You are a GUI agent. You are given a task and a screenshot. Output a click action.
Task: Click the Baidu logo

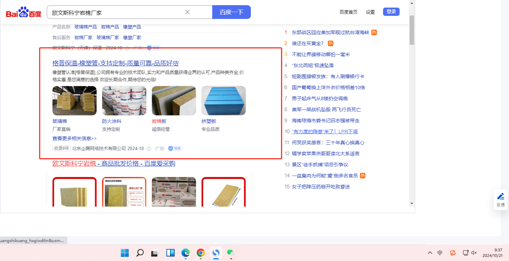point(23,12)
